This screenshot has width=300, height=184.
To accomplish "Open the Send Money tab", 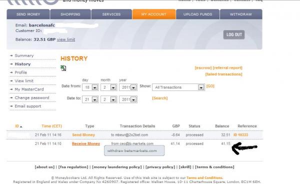I will click(x=28, y=14).
